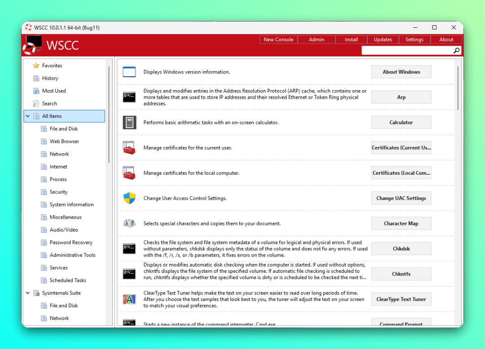Screen dimensions: 485x349
Task: Click the red toolbox icon for current user certificates
Action: coord(129,147)
